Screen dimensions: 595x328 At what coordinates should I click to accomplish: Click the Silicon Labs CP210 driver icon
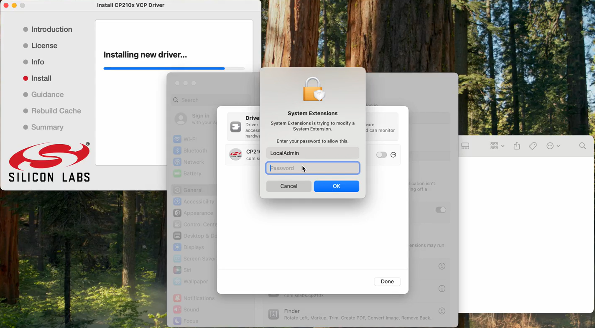point(236,155)
